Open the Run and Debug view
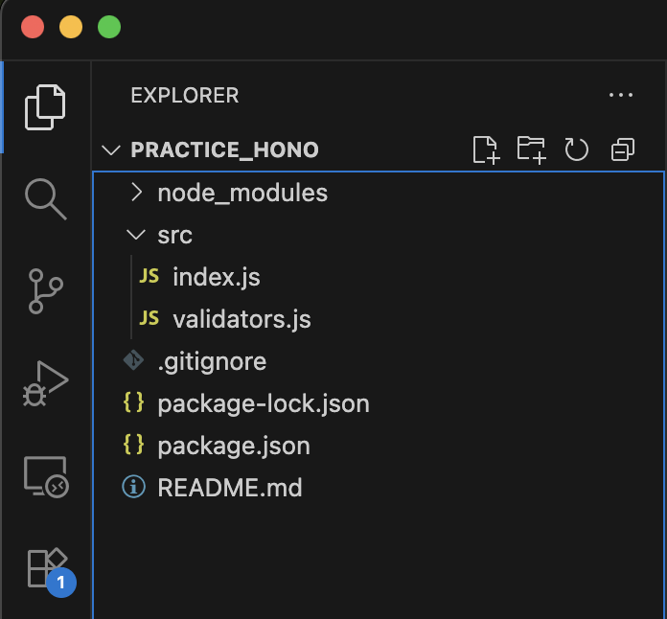 [45, 382]
